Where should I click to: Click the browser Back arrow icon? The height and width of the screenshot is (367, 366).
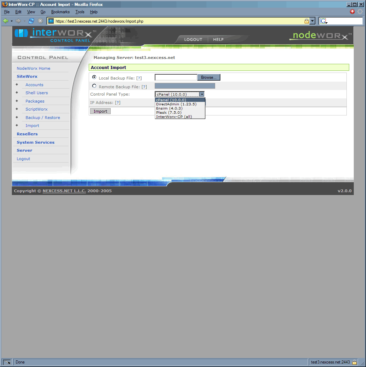(6, 21)
